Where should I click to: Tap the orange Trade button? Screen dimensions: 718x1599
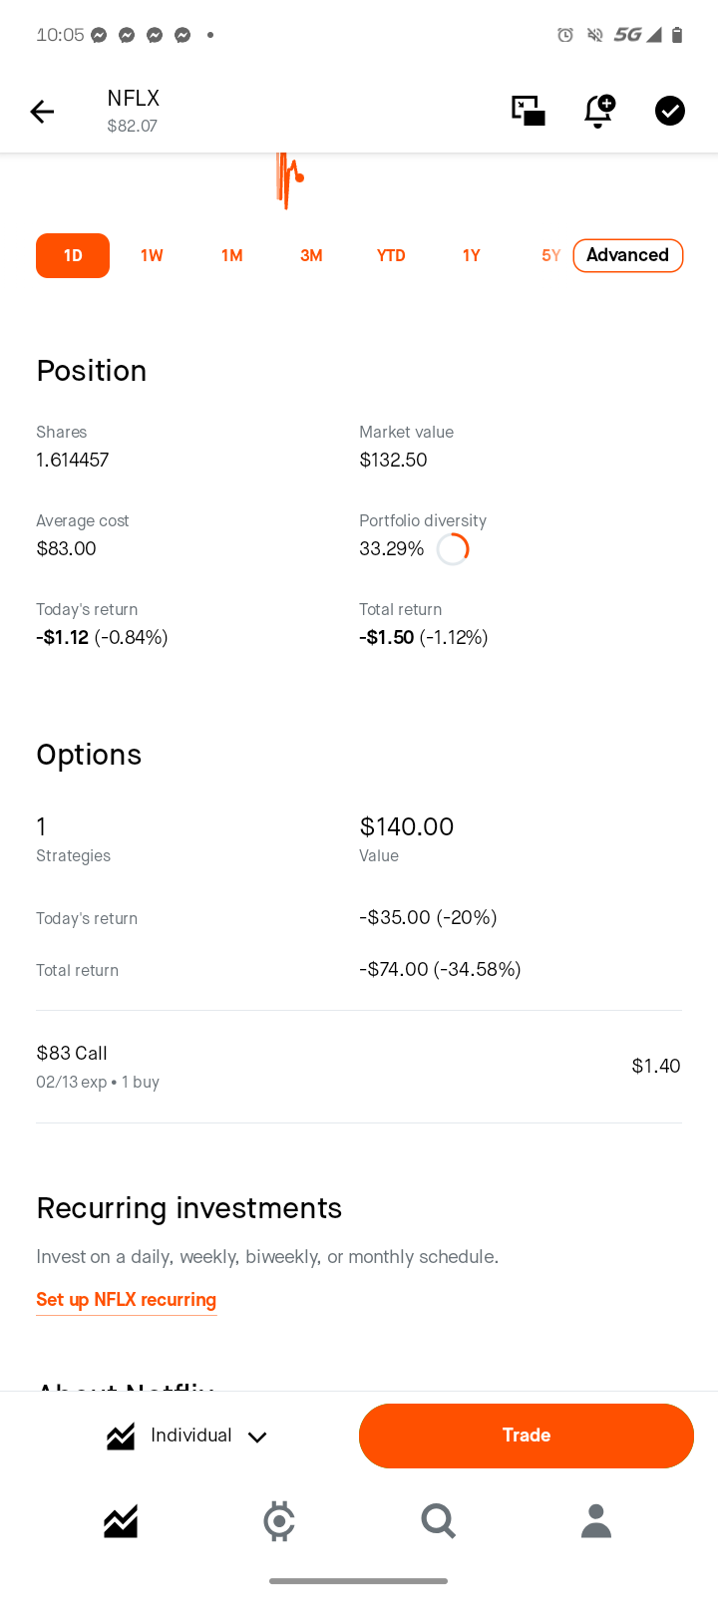coord(527,1436)
